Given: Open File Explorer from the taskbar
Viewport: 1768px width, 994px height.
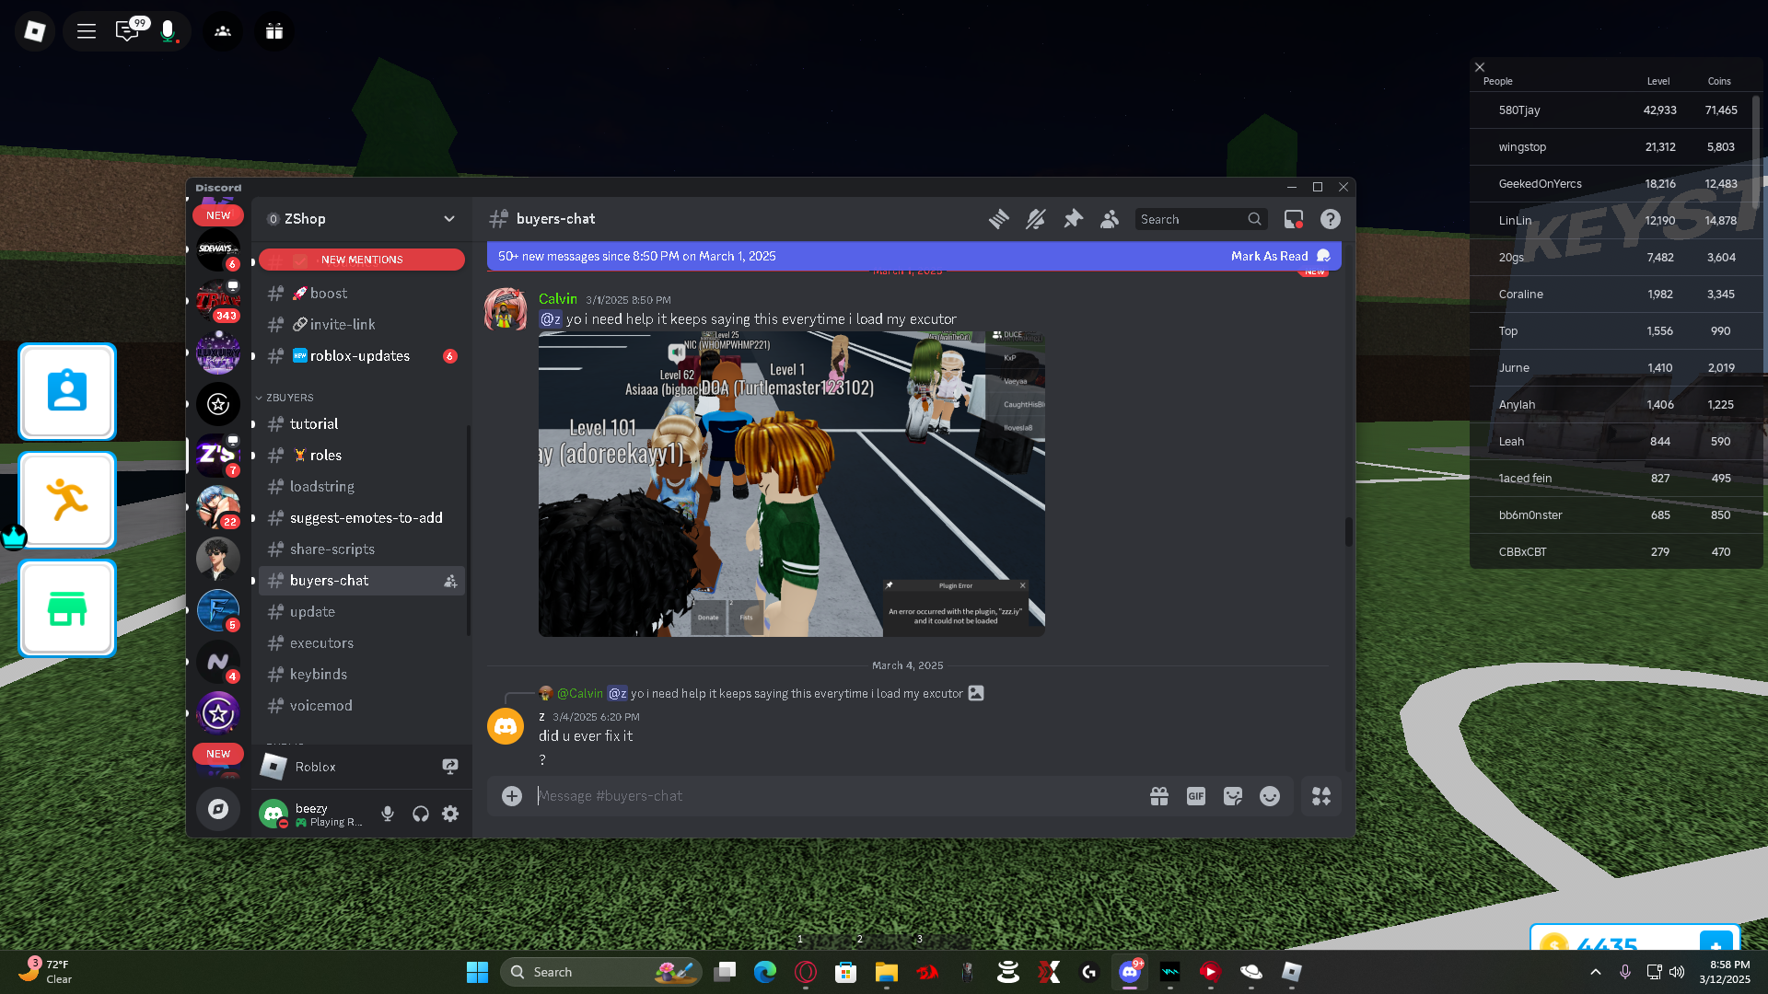Looking at the screenshot, I should click(887, 972).
